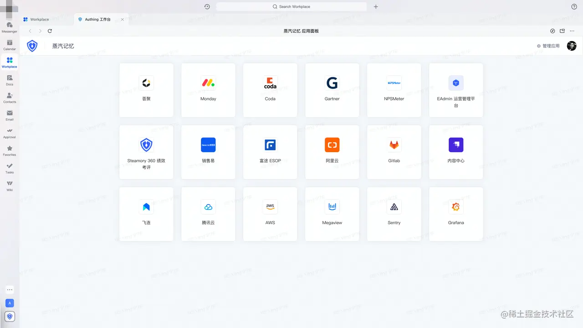Click the 蒸汽记忆 应用面板 page title

coord(301,31)
